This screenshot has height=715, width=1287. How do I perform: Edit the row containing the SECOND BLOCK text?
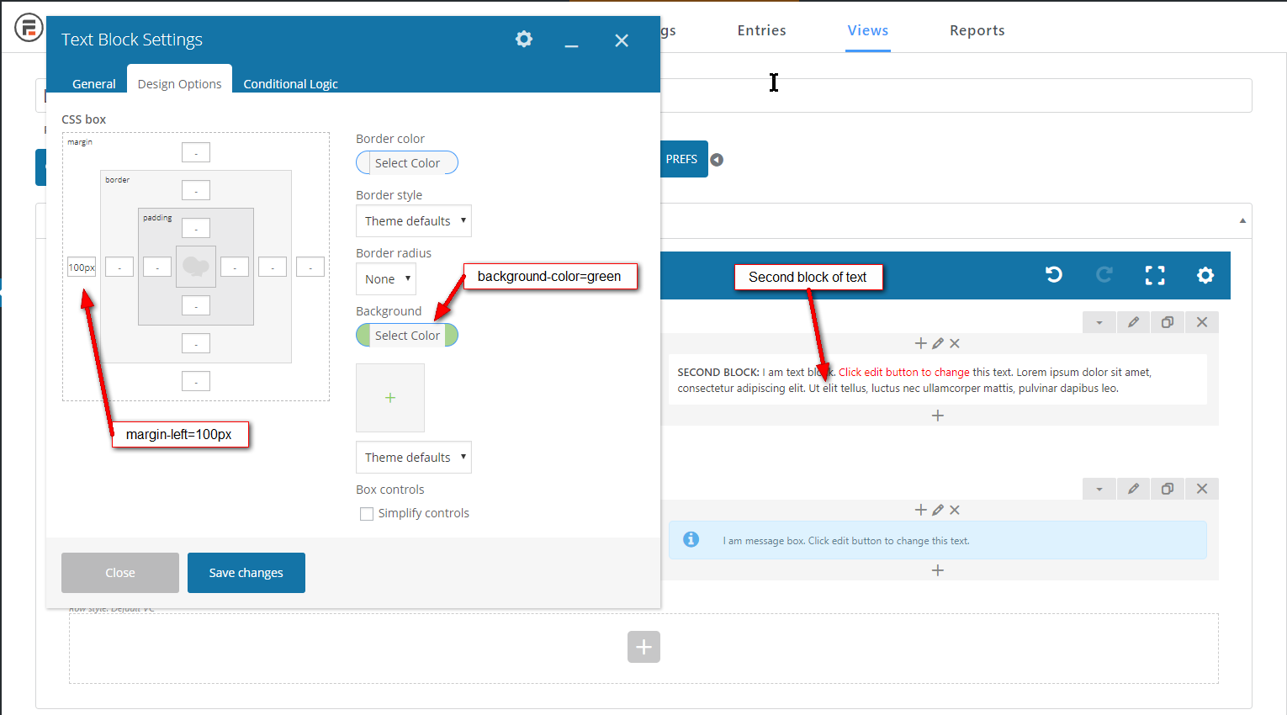[1134, 322]
